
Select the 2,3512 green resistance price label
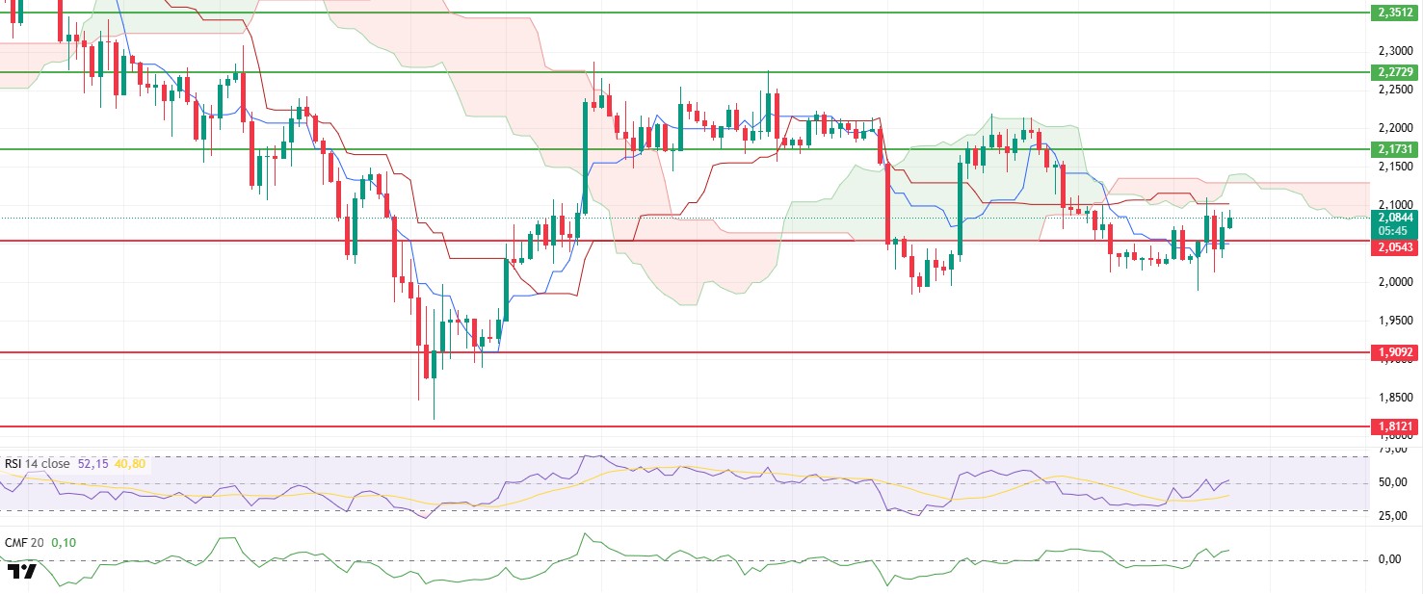(1394, 13)
